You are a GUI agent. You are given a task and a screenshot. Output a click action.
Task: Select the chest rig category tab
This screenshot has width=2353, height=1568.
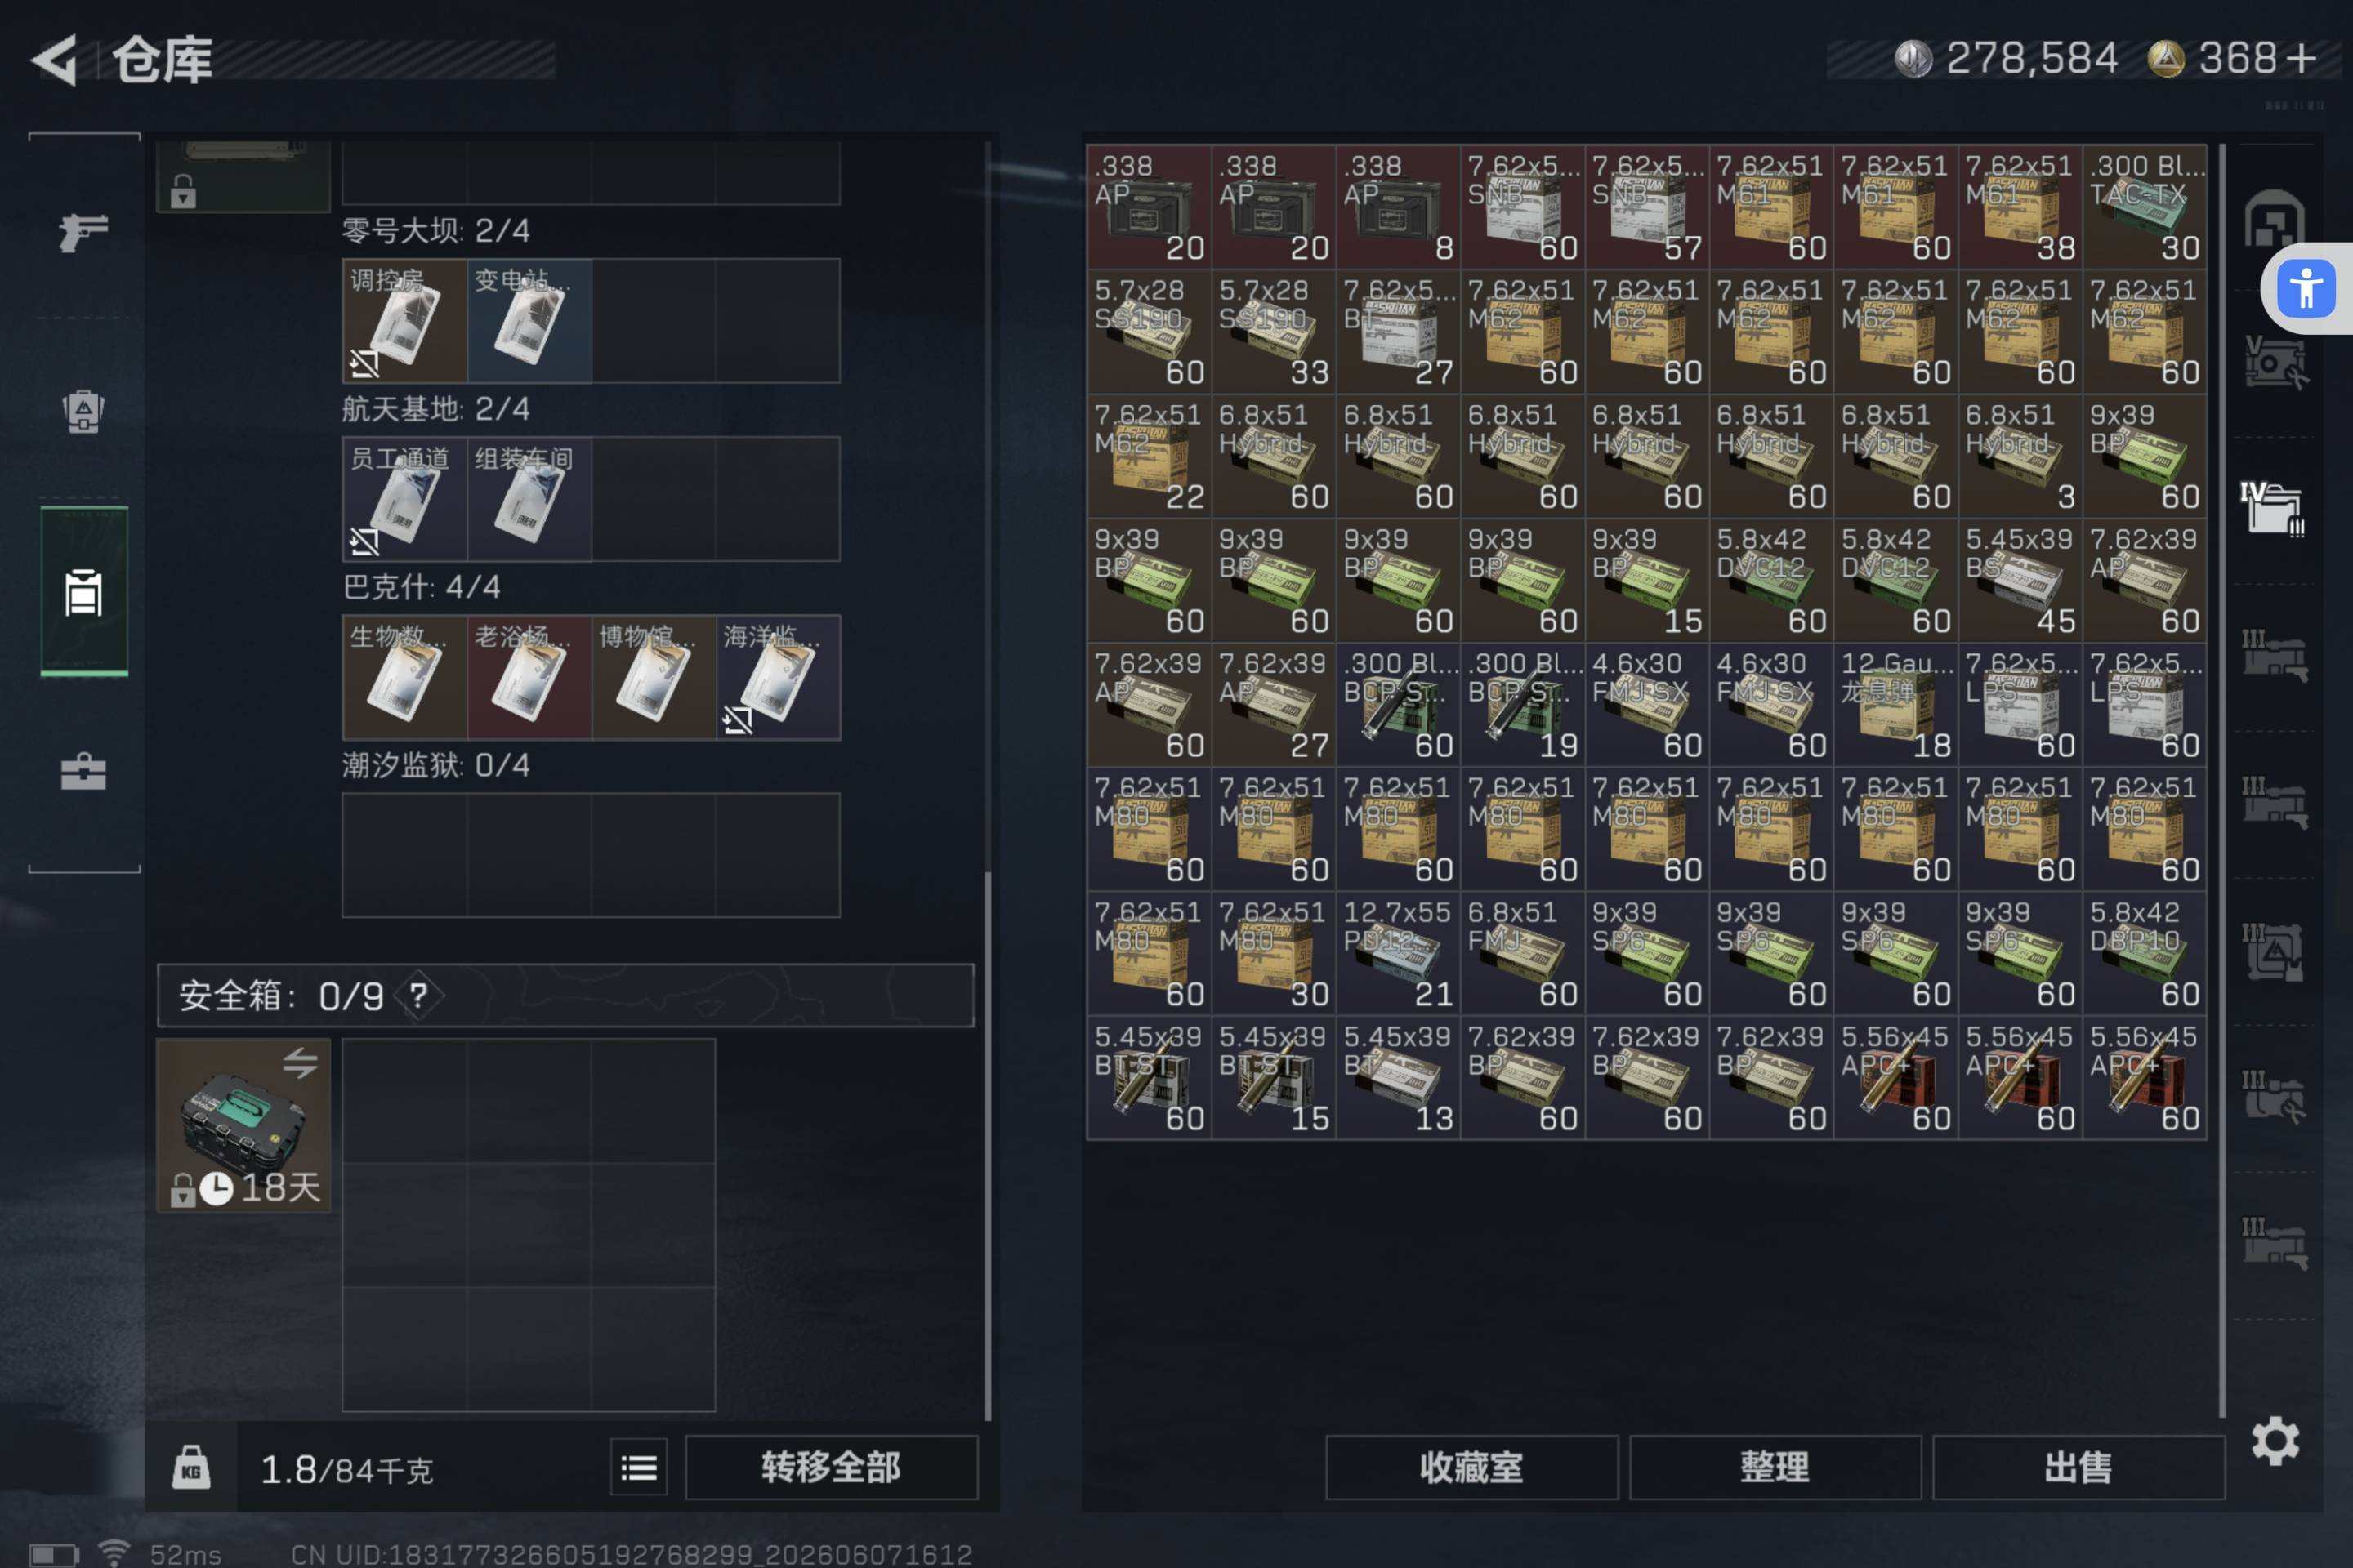84,591
